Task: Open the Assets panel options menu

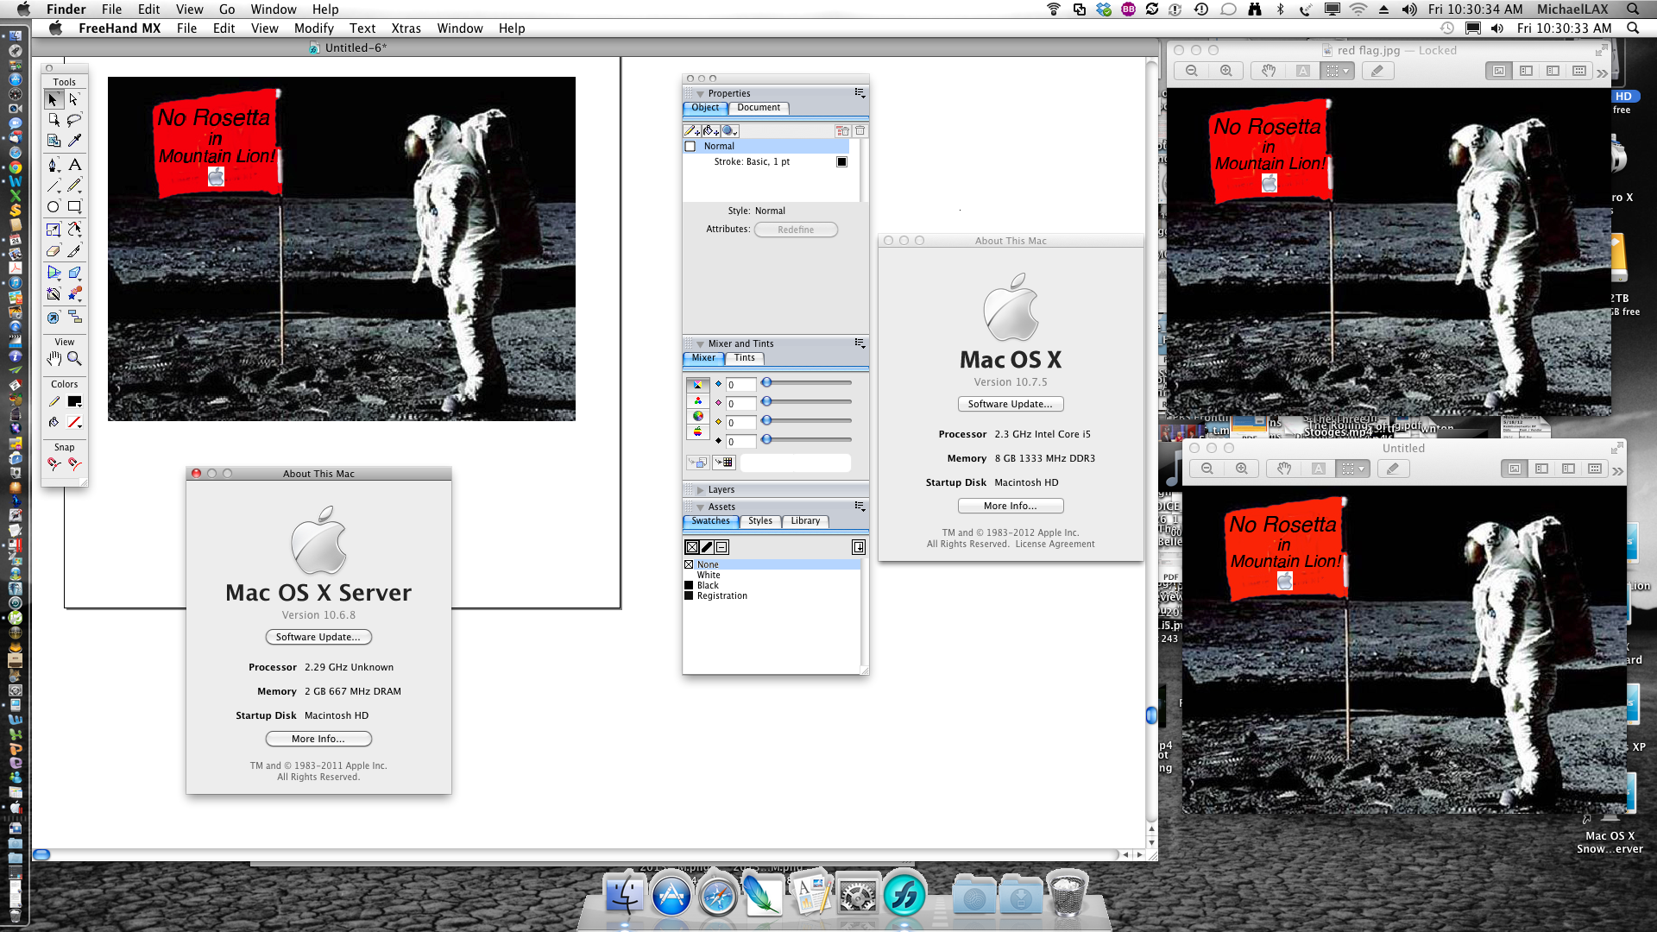Action: click(860, 507)
